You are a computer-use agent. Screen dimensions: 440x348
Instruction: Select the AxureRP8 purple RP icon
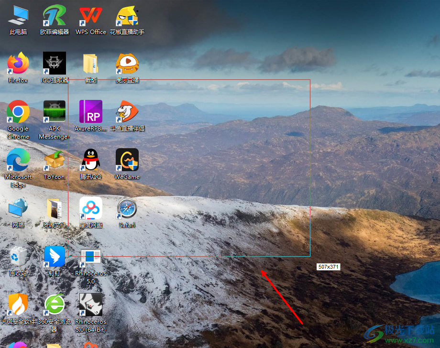(x=91, y=112)
